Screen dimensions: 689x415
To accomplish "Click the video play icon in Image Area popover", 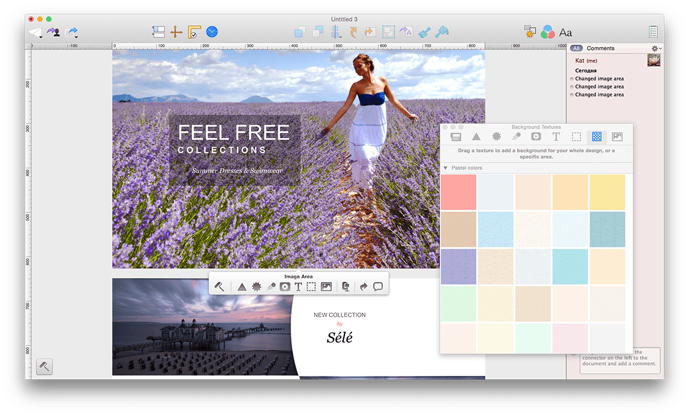I will pos(285,286).
